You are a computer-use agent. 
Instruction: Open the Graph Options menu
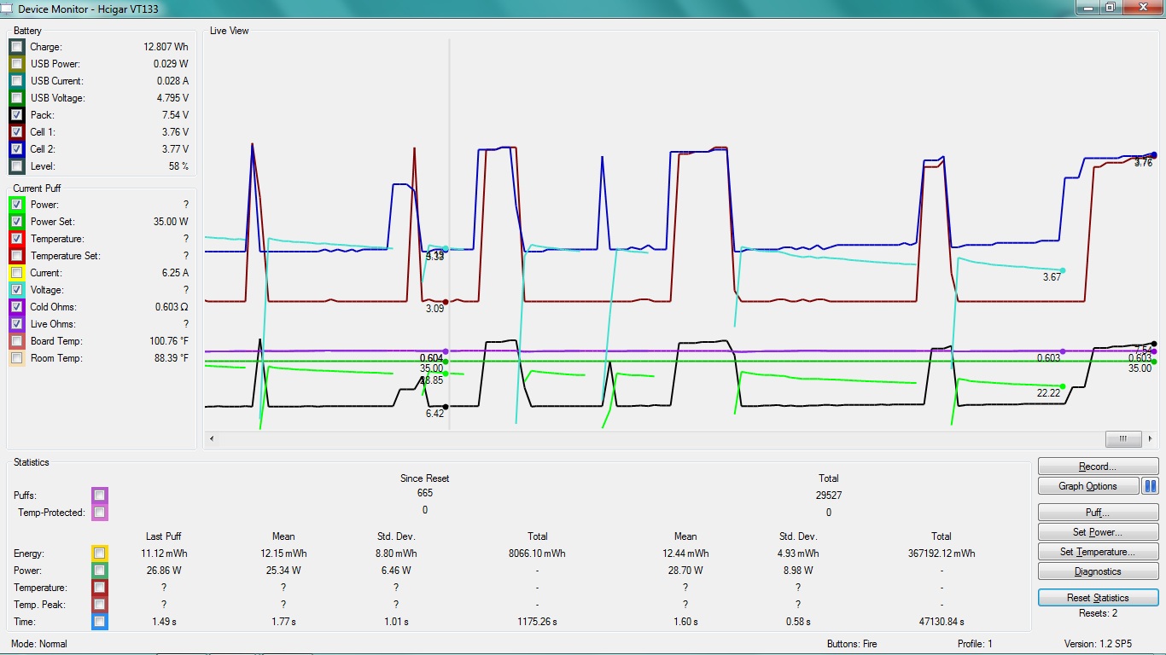[1087, 486]
